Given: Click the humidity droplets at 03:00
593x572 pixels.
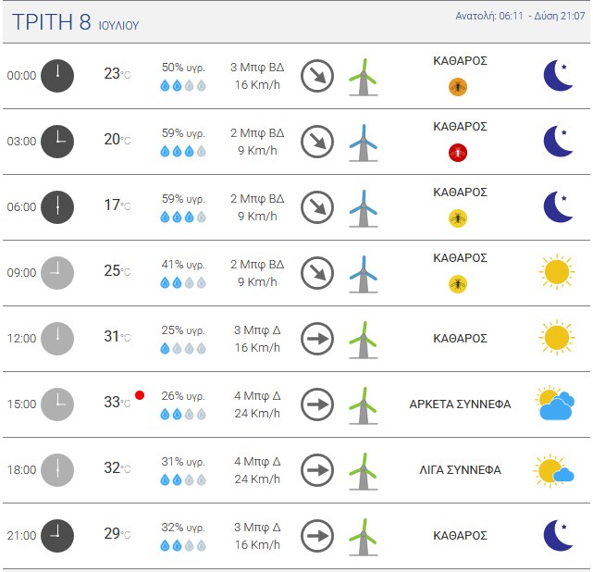Looking at the screenshot, I should [x=183, y=152].
